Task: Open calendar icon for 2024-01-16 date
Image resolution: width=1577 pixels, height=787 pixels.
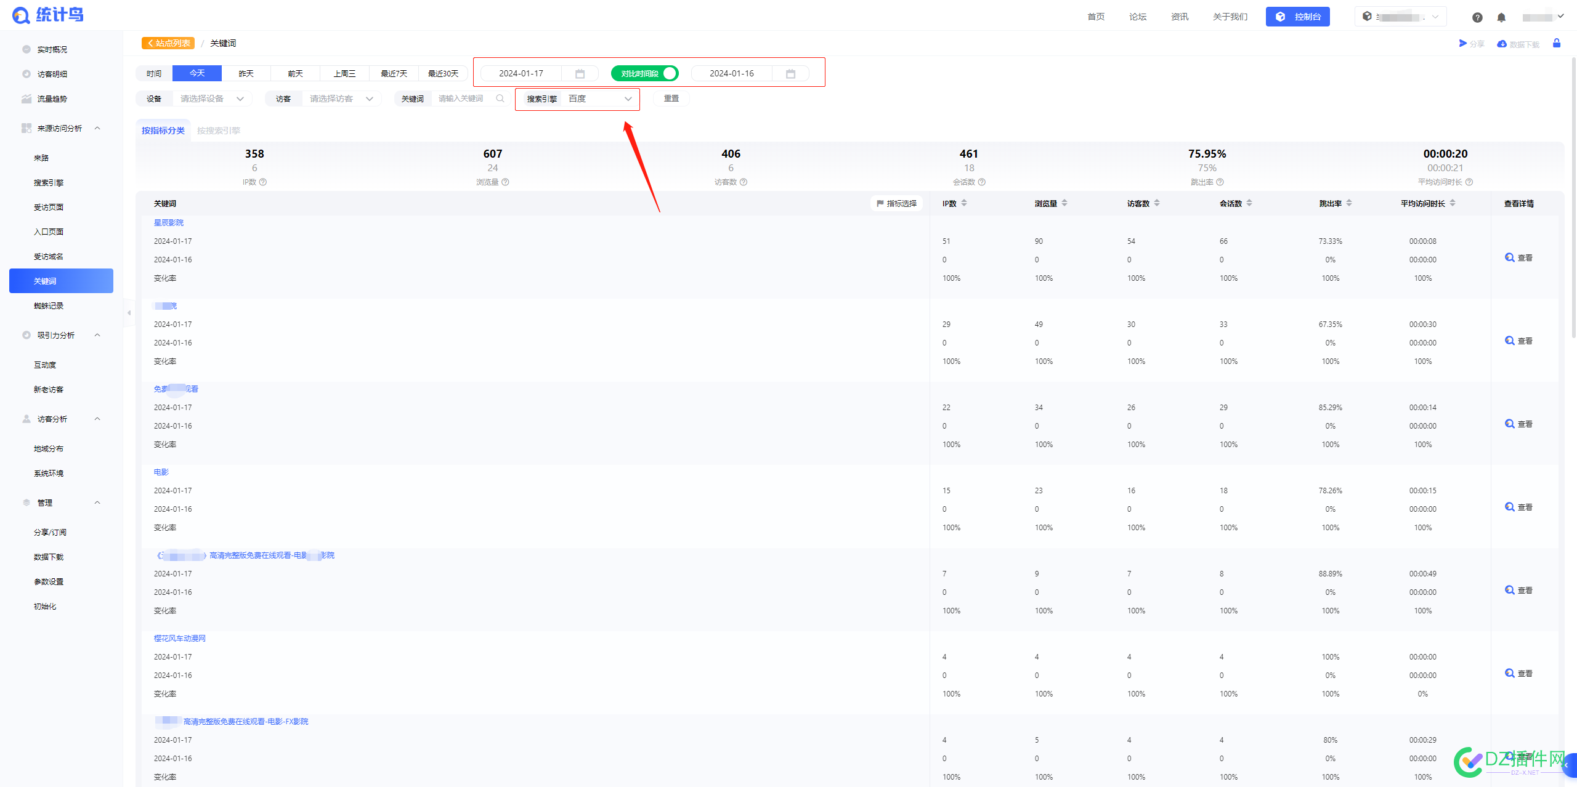Action: [x=791, y=74]
